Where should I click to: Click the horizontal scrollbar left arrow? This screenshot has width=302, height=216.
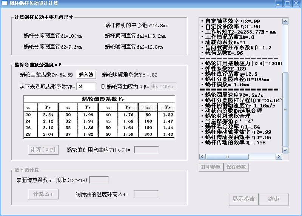tap(202, 157)
